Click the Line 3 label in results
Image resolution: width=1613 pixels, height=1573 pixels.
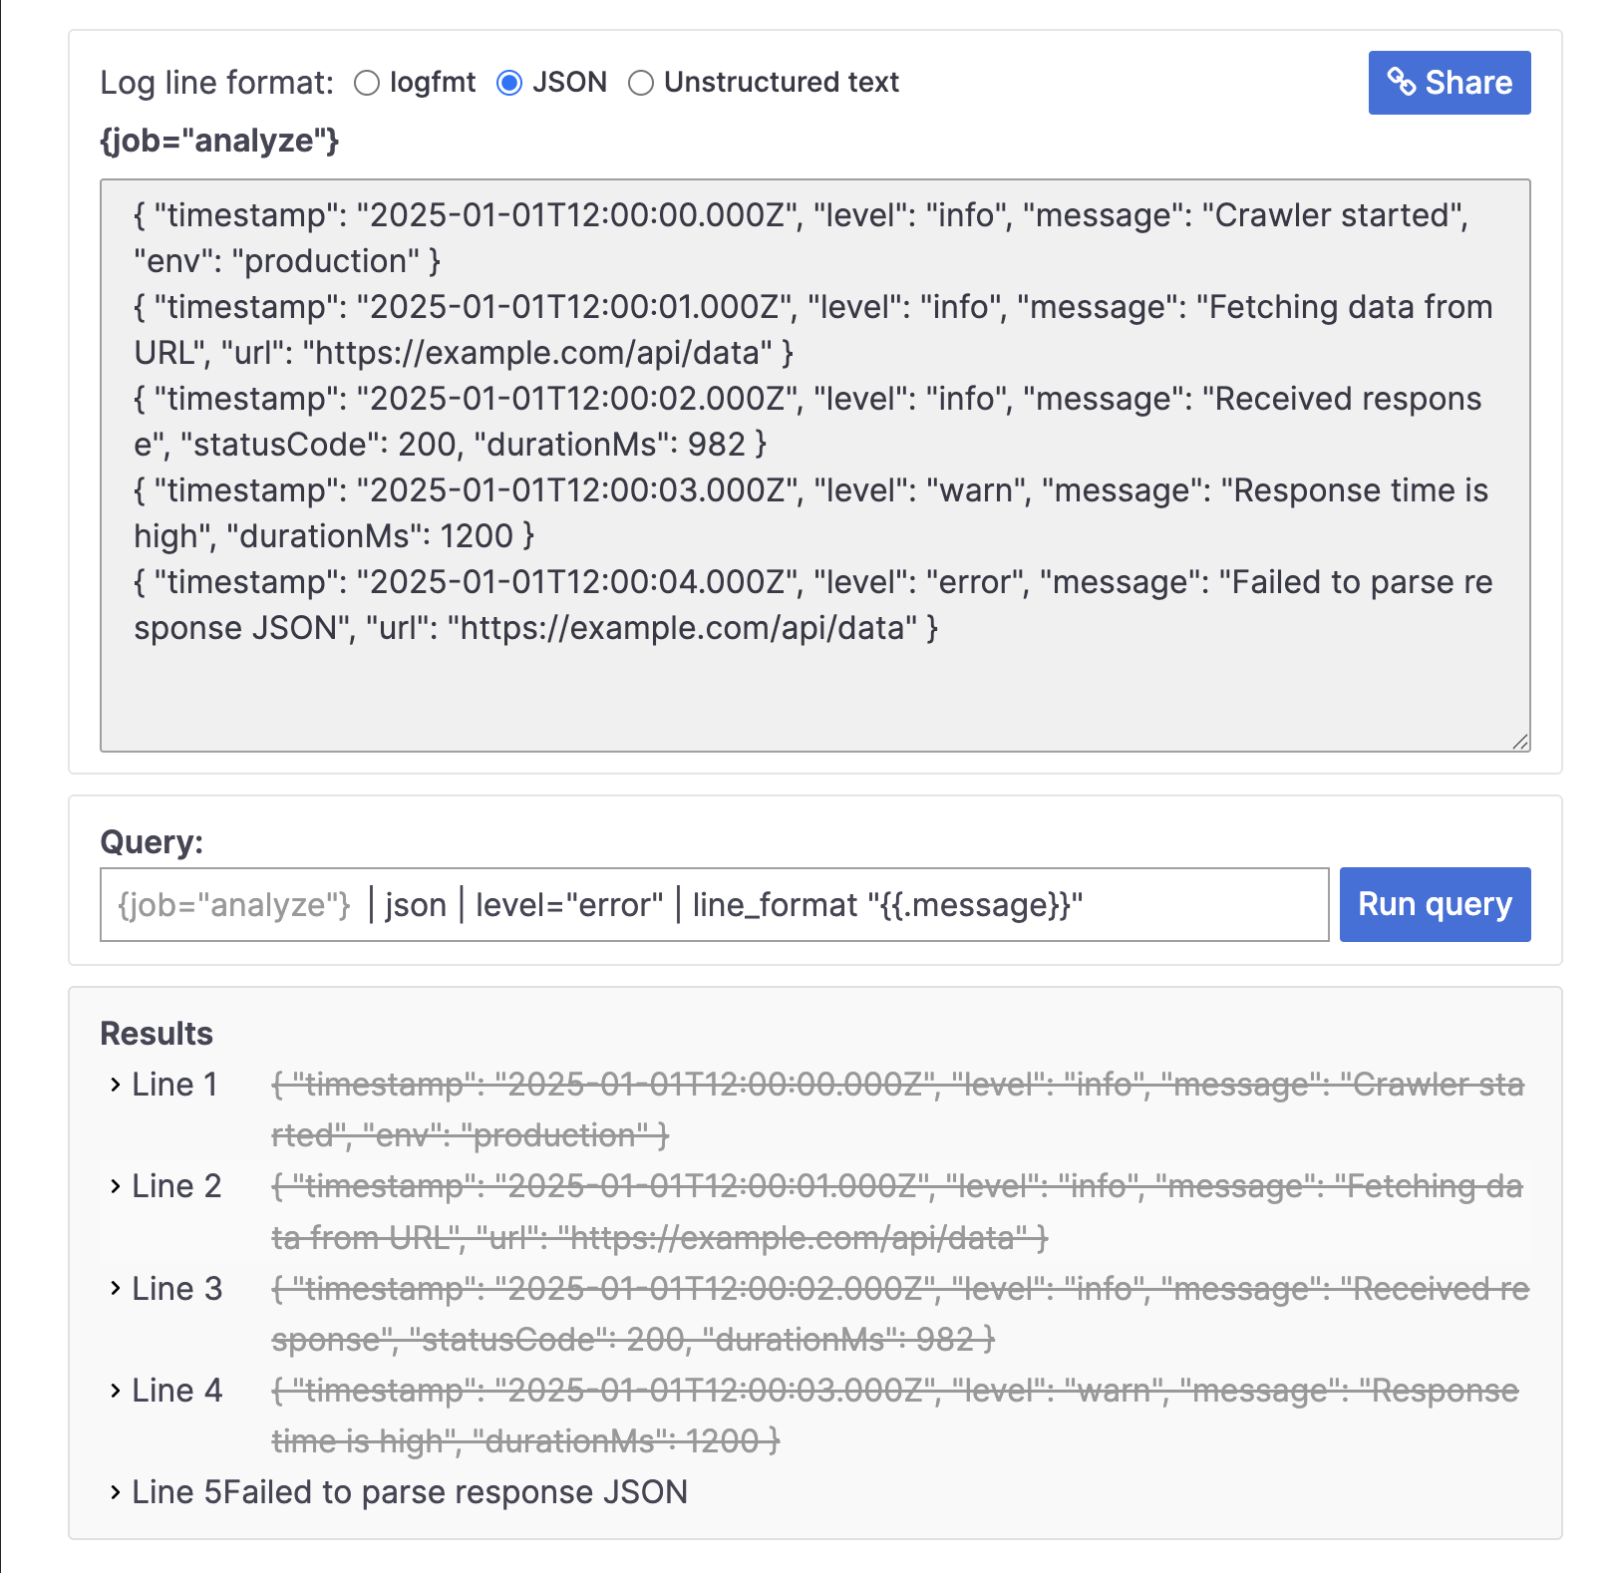176,1289
